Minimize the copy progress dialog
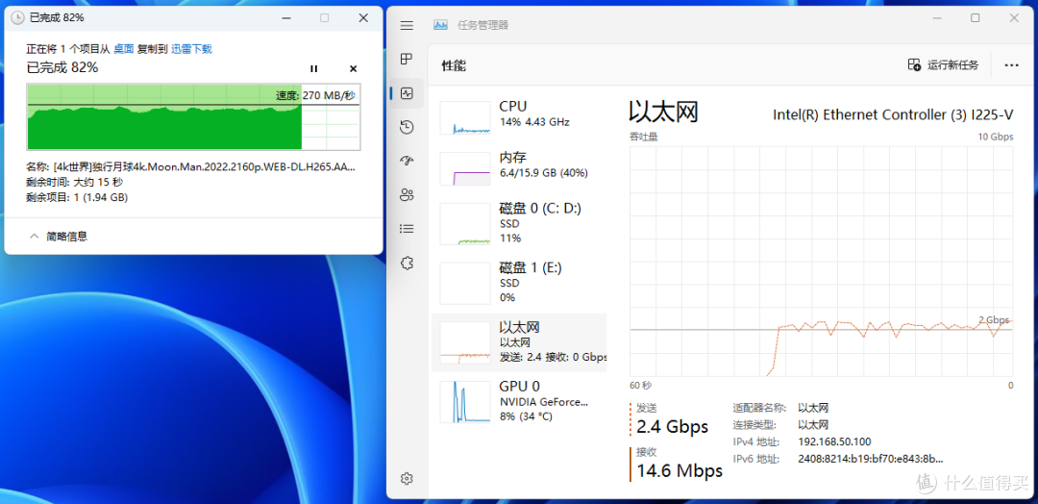Viewport: 1038px width, 504px height. 286,18
